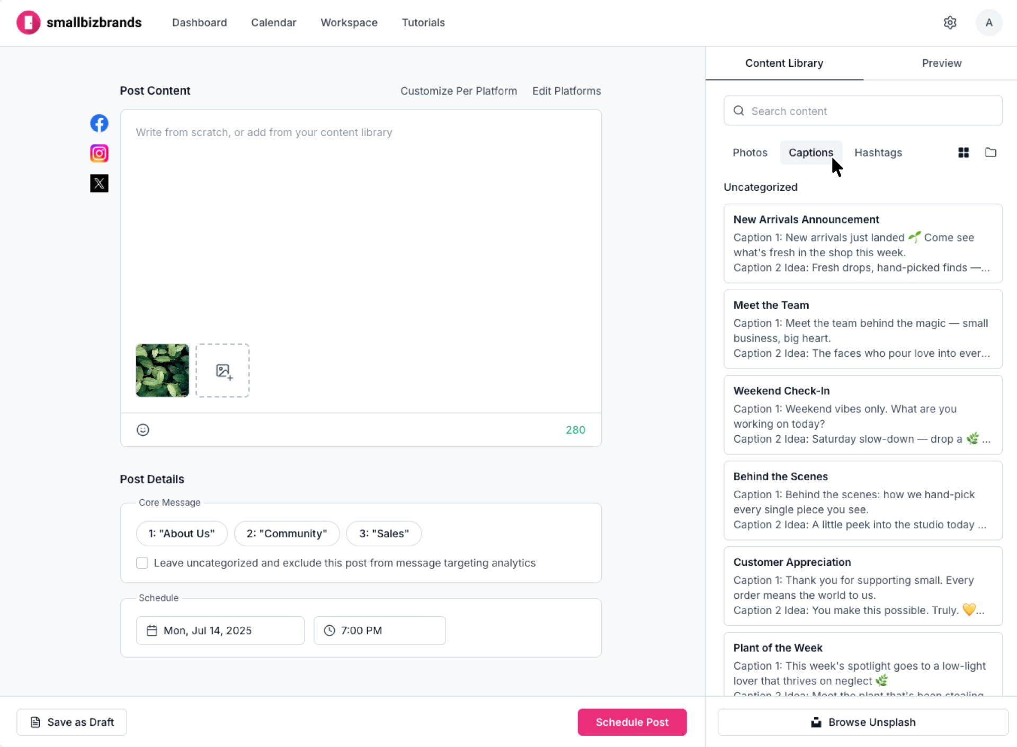Add the Plant of the Week caption card
The image size is (1017, 747).
[863, 664]
